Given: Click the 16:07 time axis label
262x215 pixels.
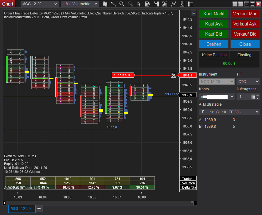Looking at the screenshot, I should click(x=117, y=197).
